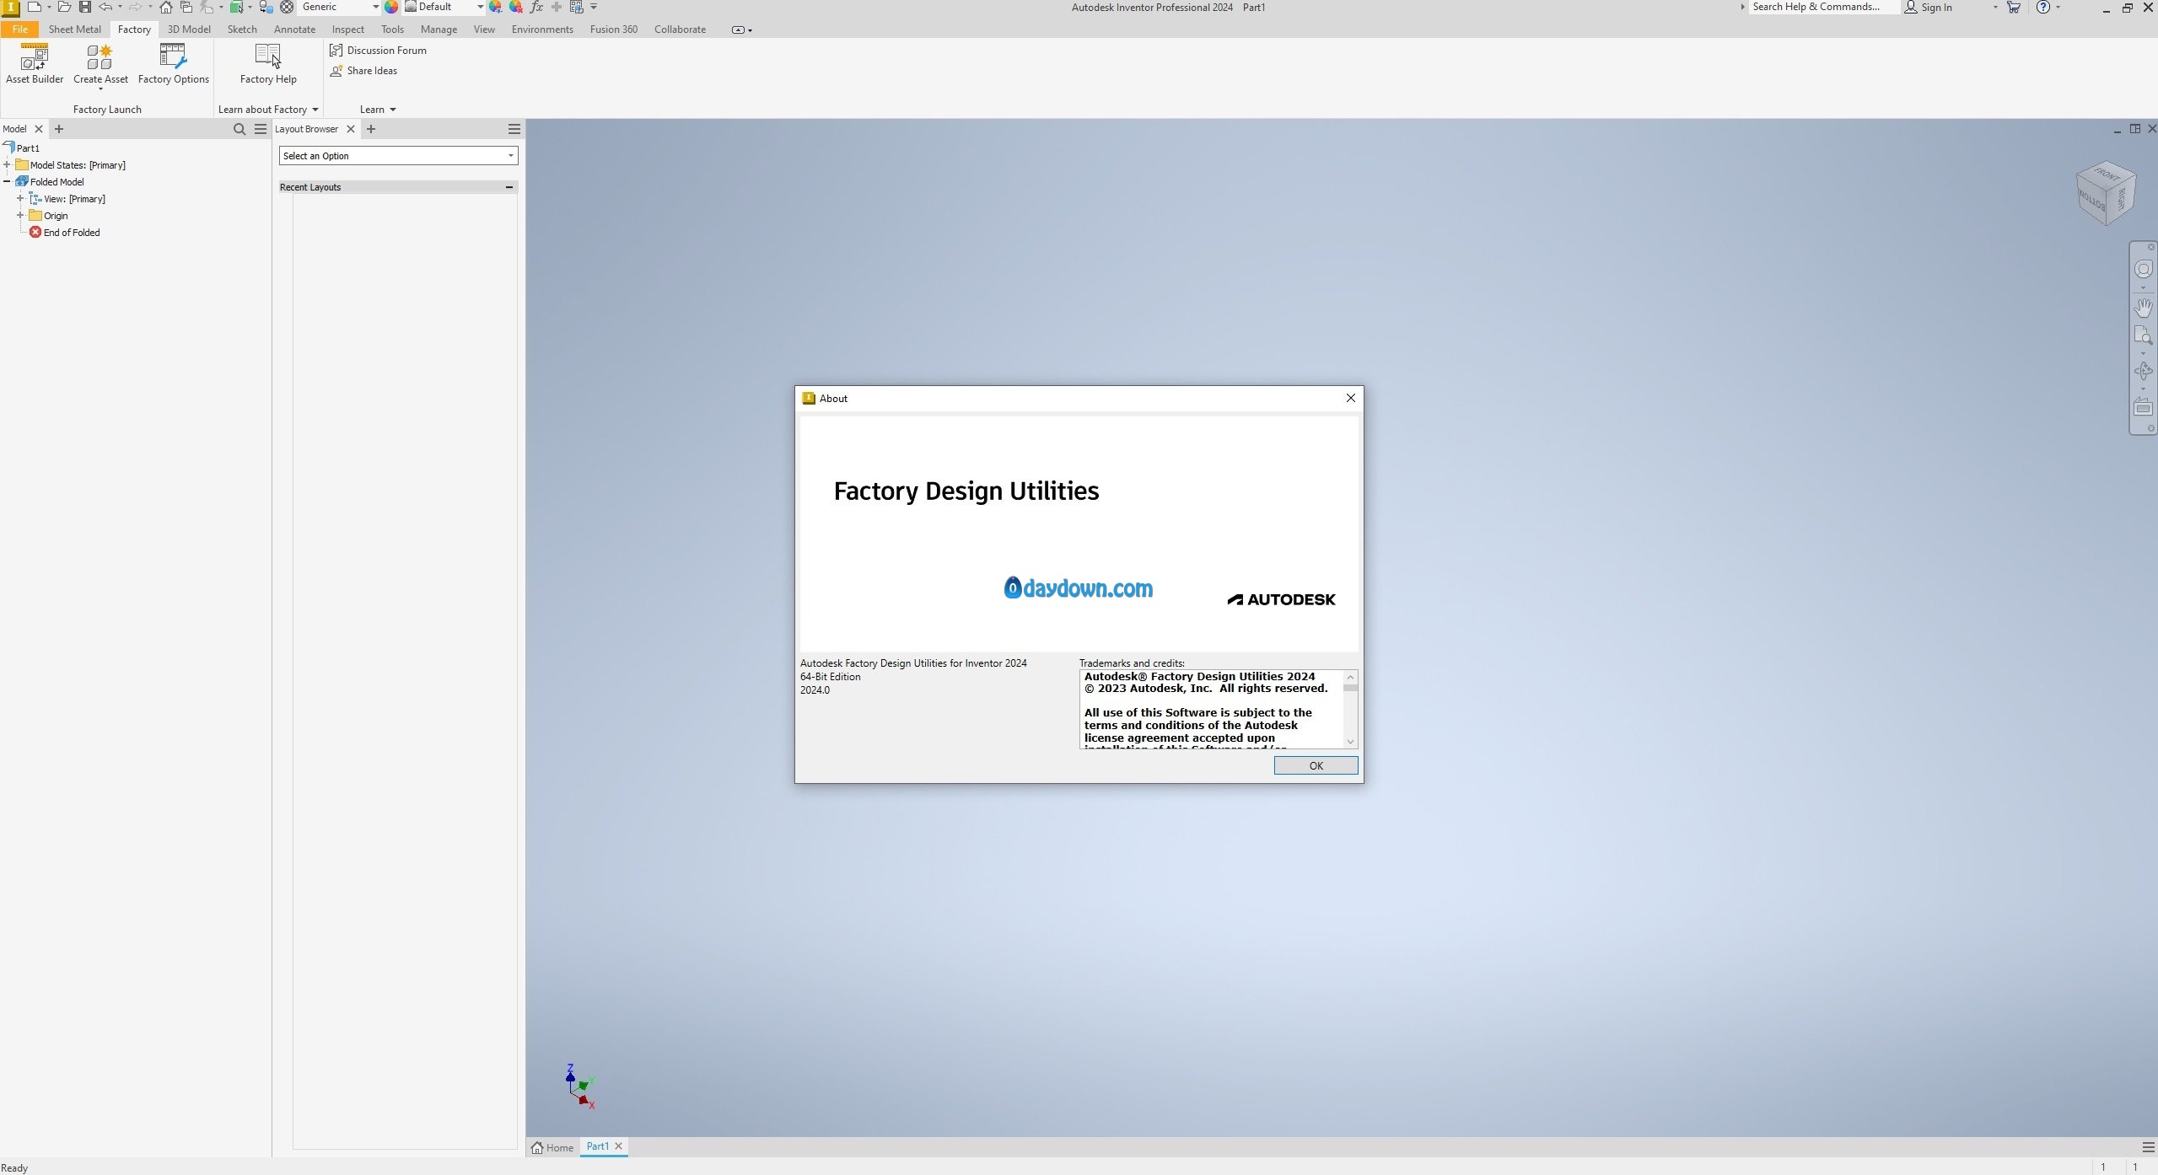
Task: Select the Zoom tool in navigation bar
Action: (x=2144, y=335)
